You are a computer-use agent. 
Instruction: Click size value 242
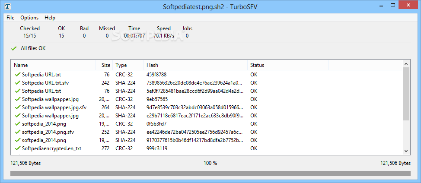click(x=105, y=83)
